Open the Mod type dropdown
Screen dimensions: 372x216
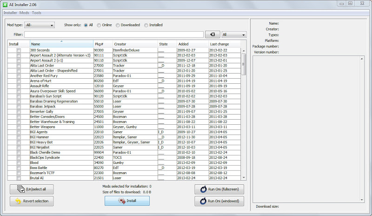click(x=40, y=25)
